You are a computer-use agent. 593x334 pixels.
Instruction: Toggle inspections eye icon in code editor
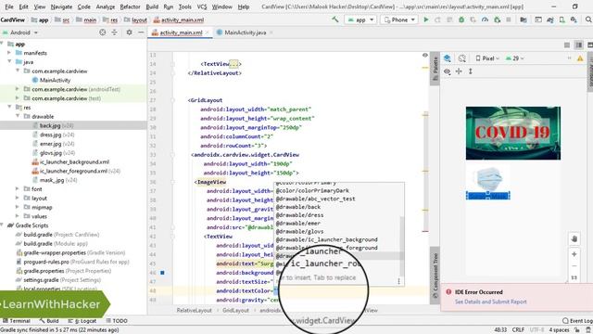(425, 56)
